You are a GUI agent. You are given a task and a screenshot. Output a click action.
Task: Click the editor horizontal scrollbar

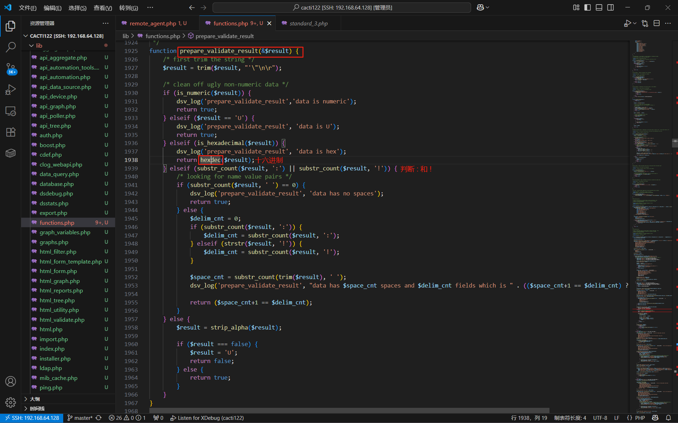[x=349, y=410]
